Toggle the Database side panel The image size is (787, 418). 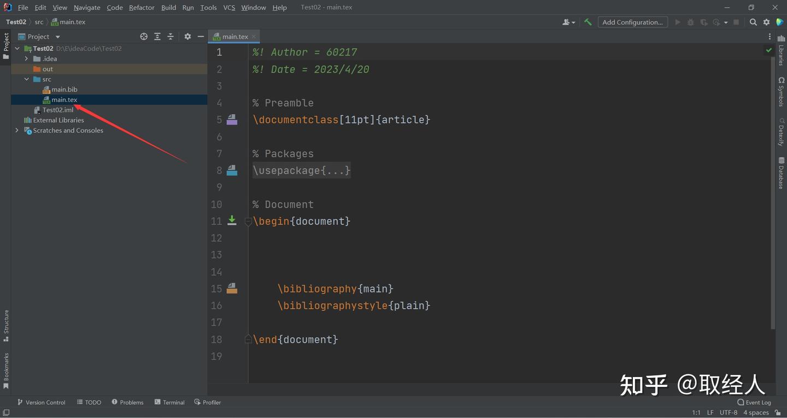(x=781, y=173)
